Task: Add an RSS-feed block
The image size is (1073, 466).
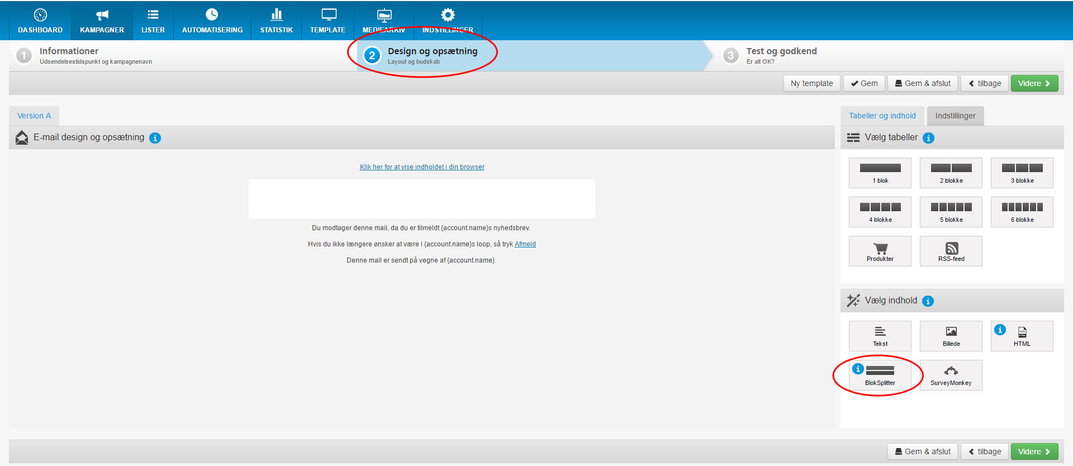Action: [x=951, y=251]
